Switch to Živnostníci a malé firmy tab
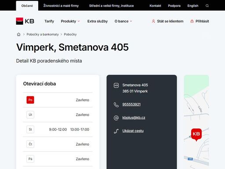225x169 pixels. coord(61,6)
